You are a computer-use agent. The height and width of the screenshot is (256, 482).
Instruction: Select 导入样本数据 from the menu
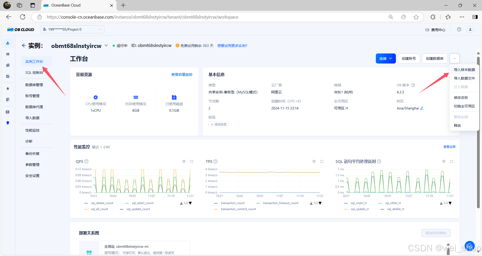(464, 70)
